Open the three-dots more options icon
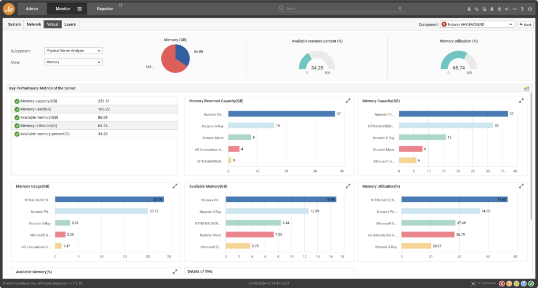 point(515,9)
